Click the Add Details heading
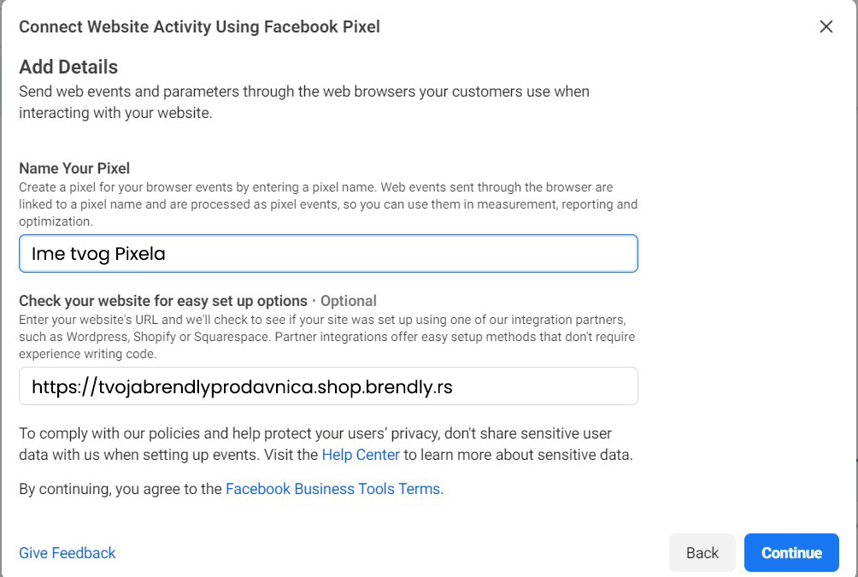 68,67
